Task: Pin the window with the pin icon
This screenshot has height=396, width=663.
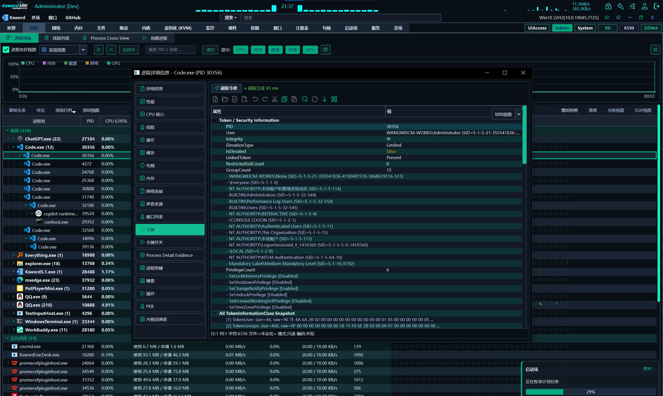Action: [x=618, y=17]
